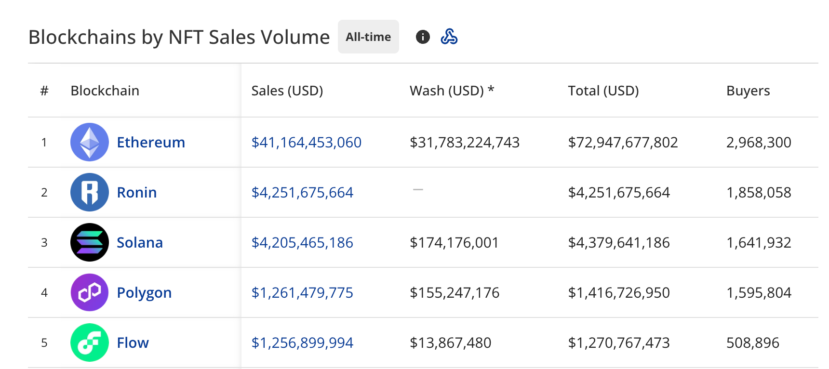Screen dimensions: 829x369
Task: Click the Flow logo icon
Action: (x=90, y=343)
